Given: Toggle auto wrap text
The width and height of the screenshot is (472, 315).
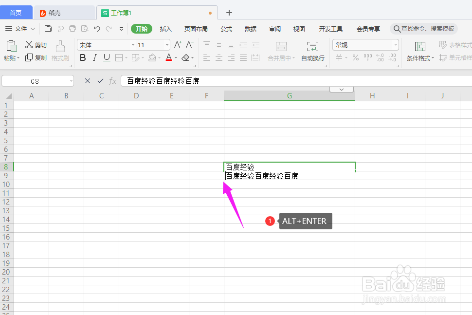Looking at the screenshot, I should pyautogui.click(x=313, y=51).
